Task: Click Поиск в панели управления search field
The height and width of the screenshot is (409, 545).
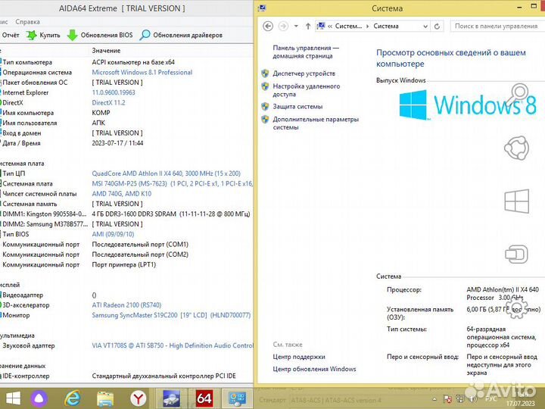Action: (x=497, y=26)
